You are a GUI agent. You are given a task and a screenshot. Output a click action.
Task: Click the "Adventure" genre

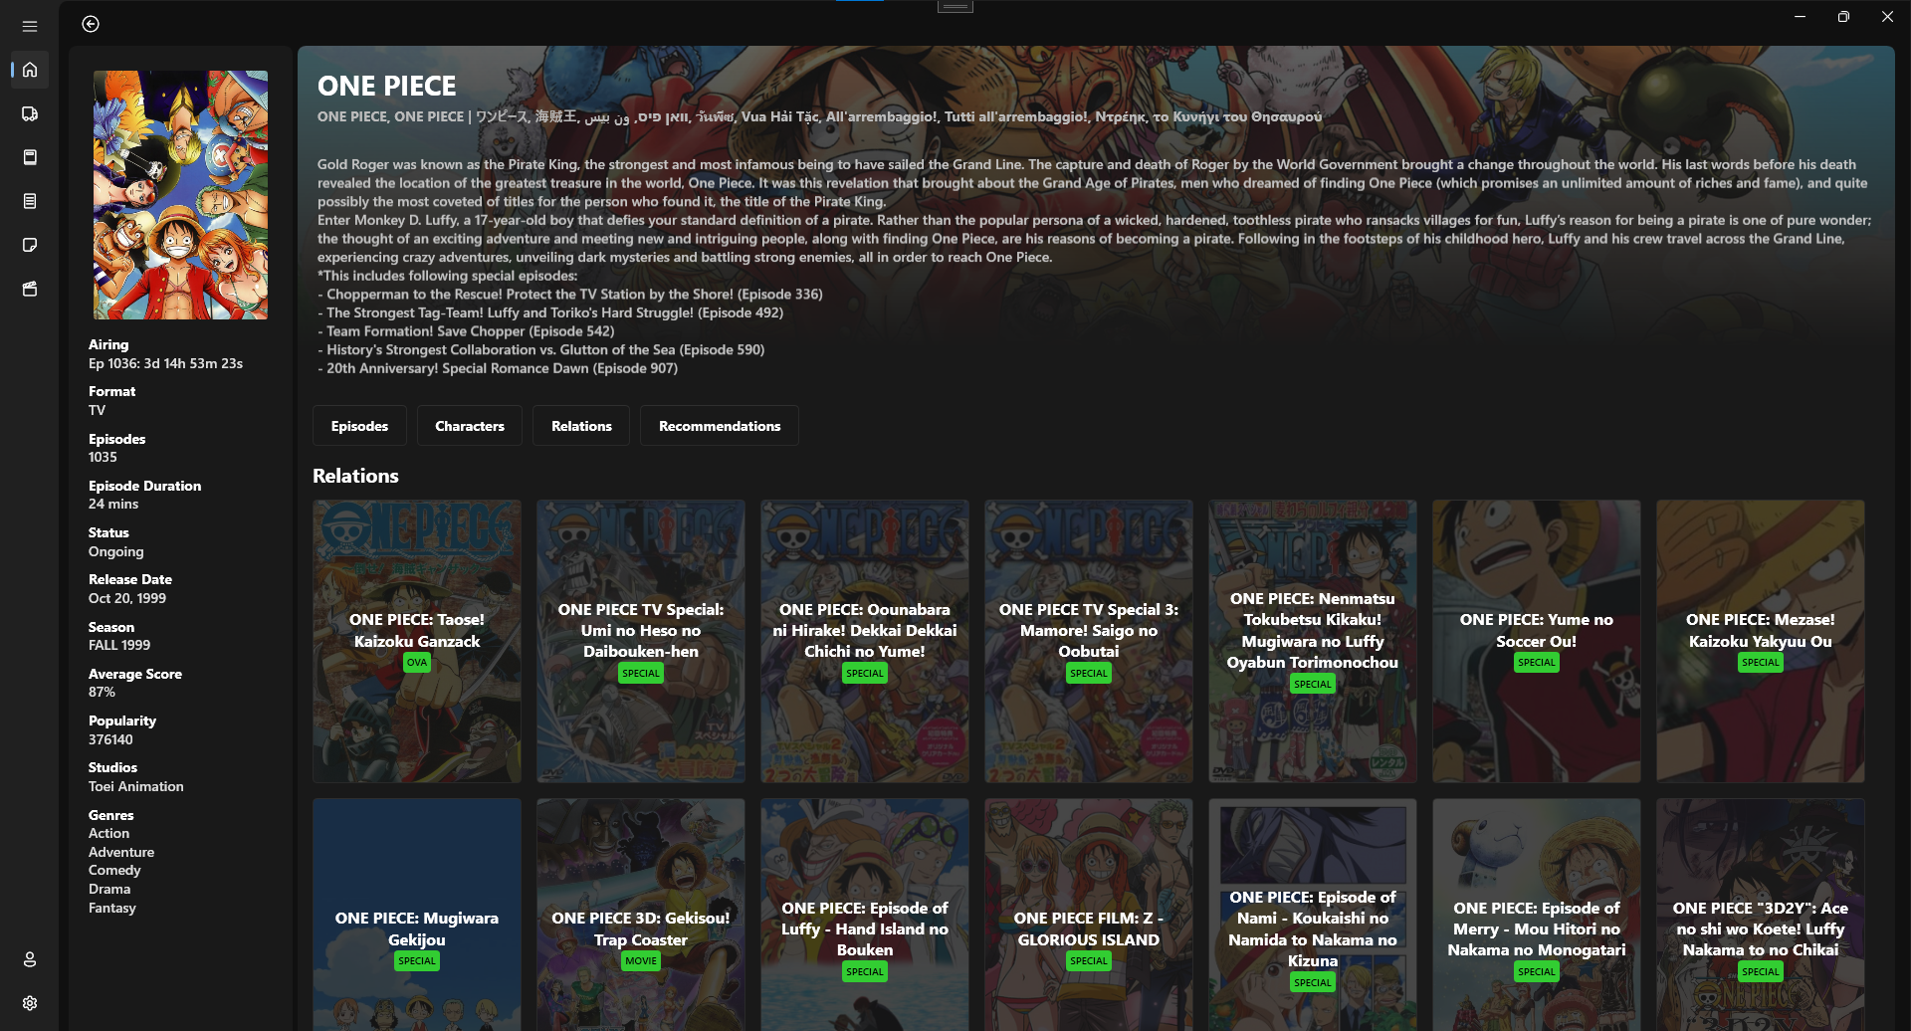[x=121, y=852]
